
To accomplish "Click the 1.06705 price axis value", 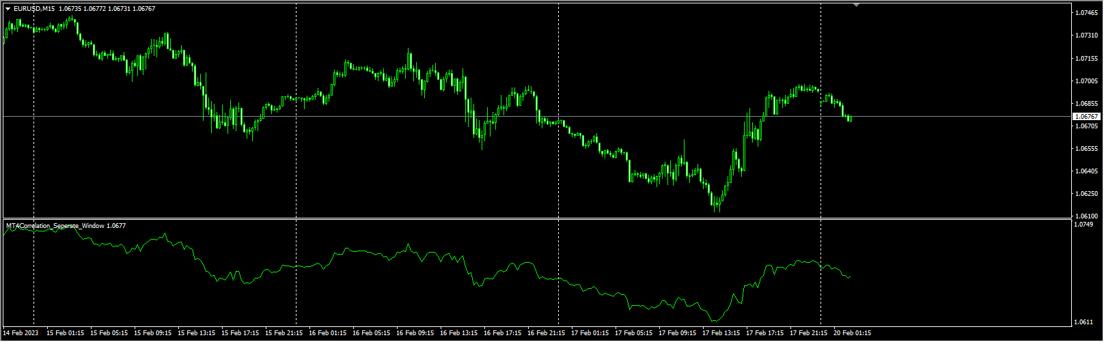I will tap(1086, 126).
